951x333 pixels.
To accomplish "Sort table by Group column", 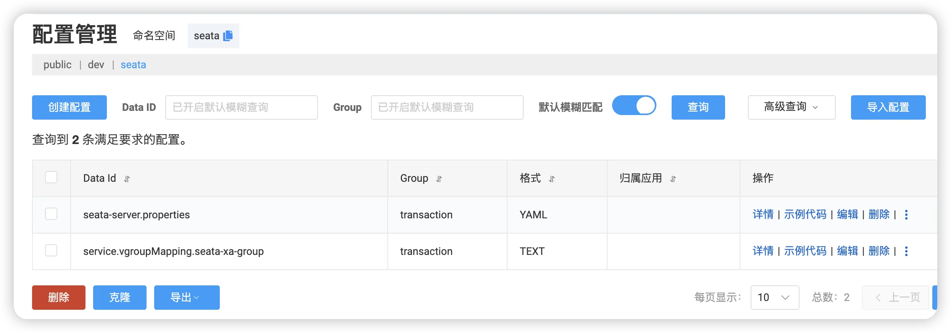I will click(439, 179).
